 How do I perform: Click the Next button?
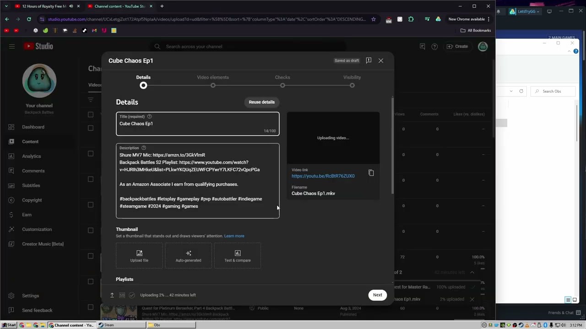(x=377, y=295)
